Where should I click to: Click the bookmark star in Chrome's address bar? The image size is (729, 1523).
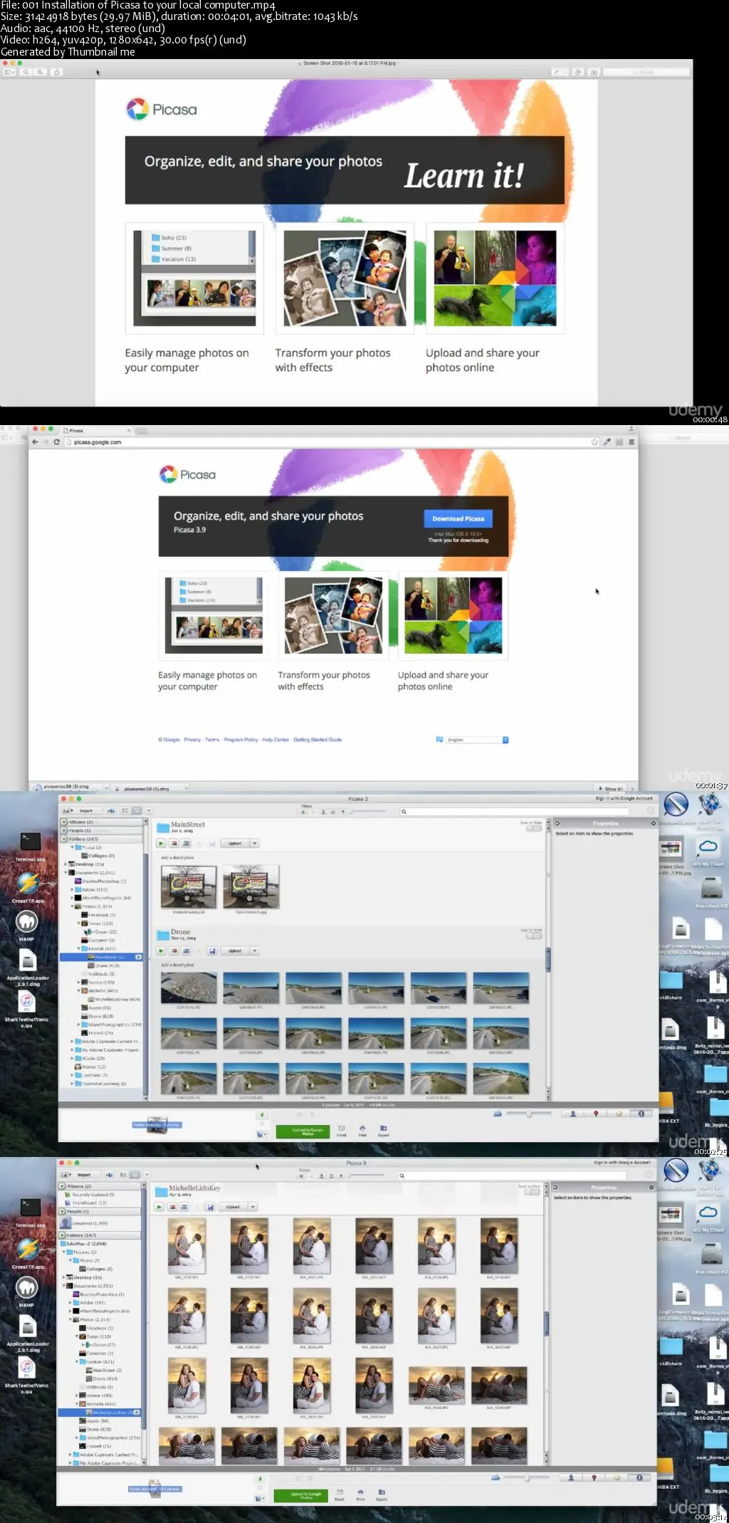[x=594, y=442]
